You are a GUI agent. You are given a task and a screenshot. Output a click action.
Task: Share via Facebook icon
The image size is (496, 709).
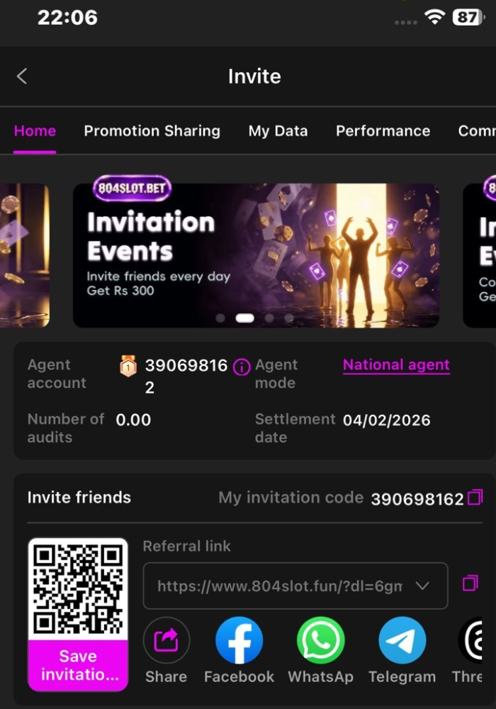[239, 640]
